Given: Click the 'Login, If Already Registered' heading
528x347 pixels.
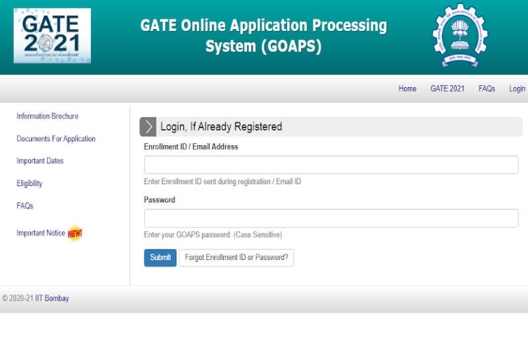Looking at the screenshot, I should point(221,127).
